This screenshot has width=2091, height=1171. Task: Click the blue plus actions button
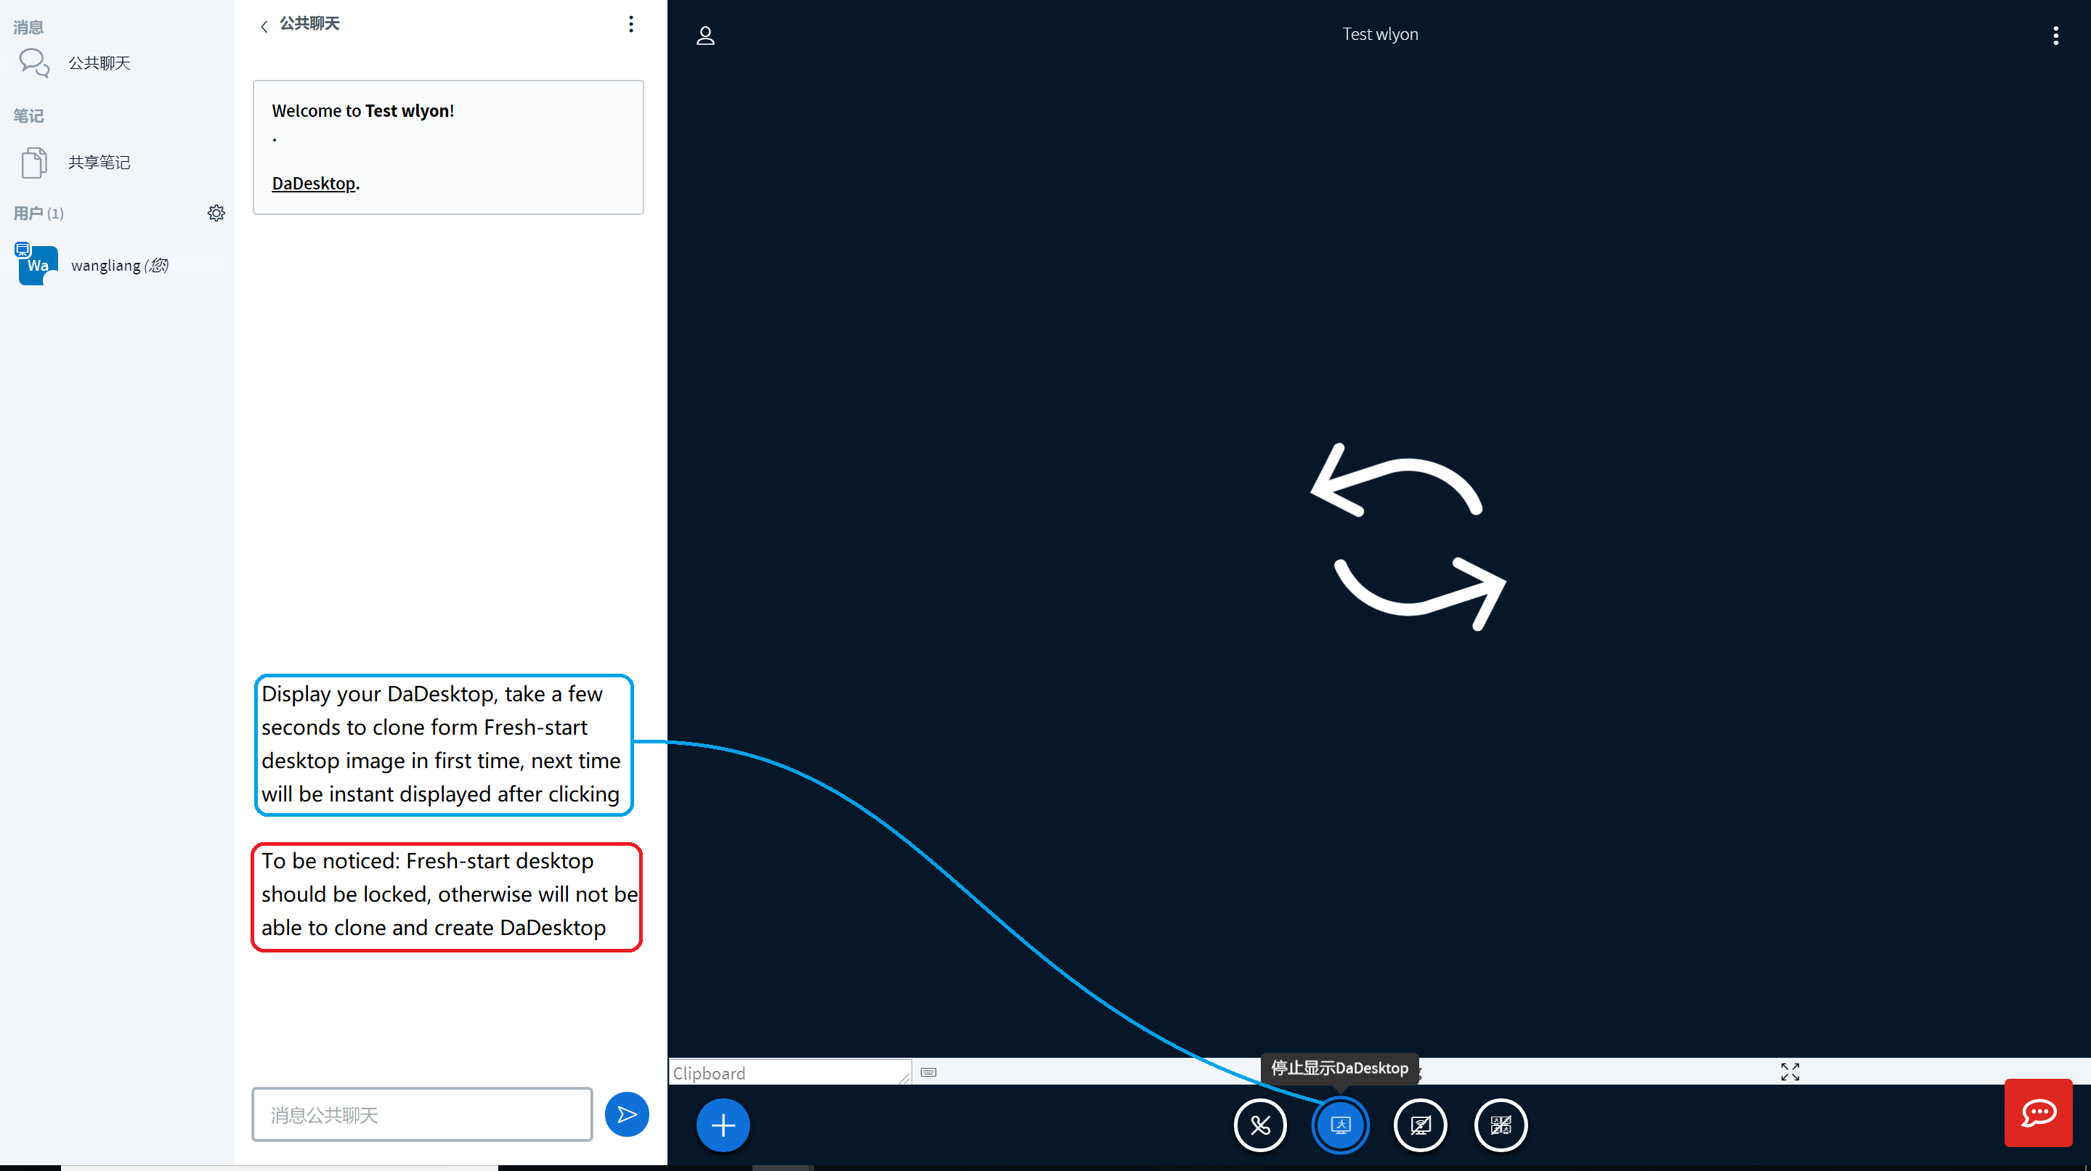click(723, 1125)
